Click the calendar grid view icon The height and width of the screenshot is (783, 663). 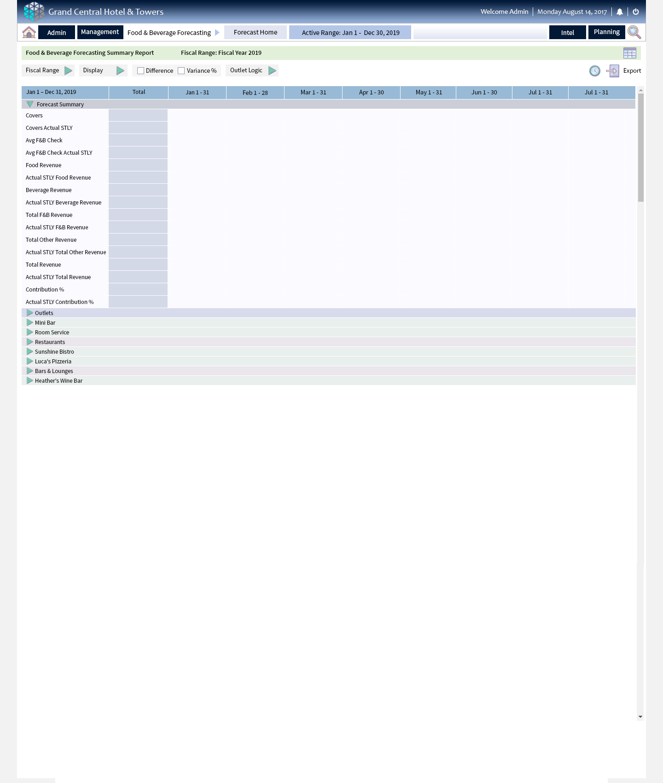[x=629, y=53]
